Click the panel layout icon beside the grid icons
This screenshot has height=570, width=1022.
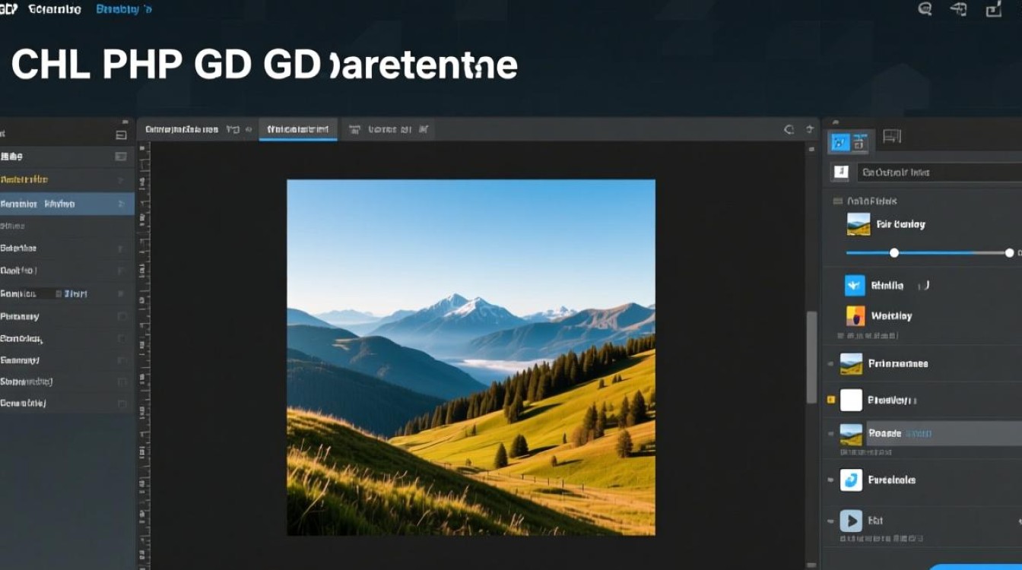(892, 137)
